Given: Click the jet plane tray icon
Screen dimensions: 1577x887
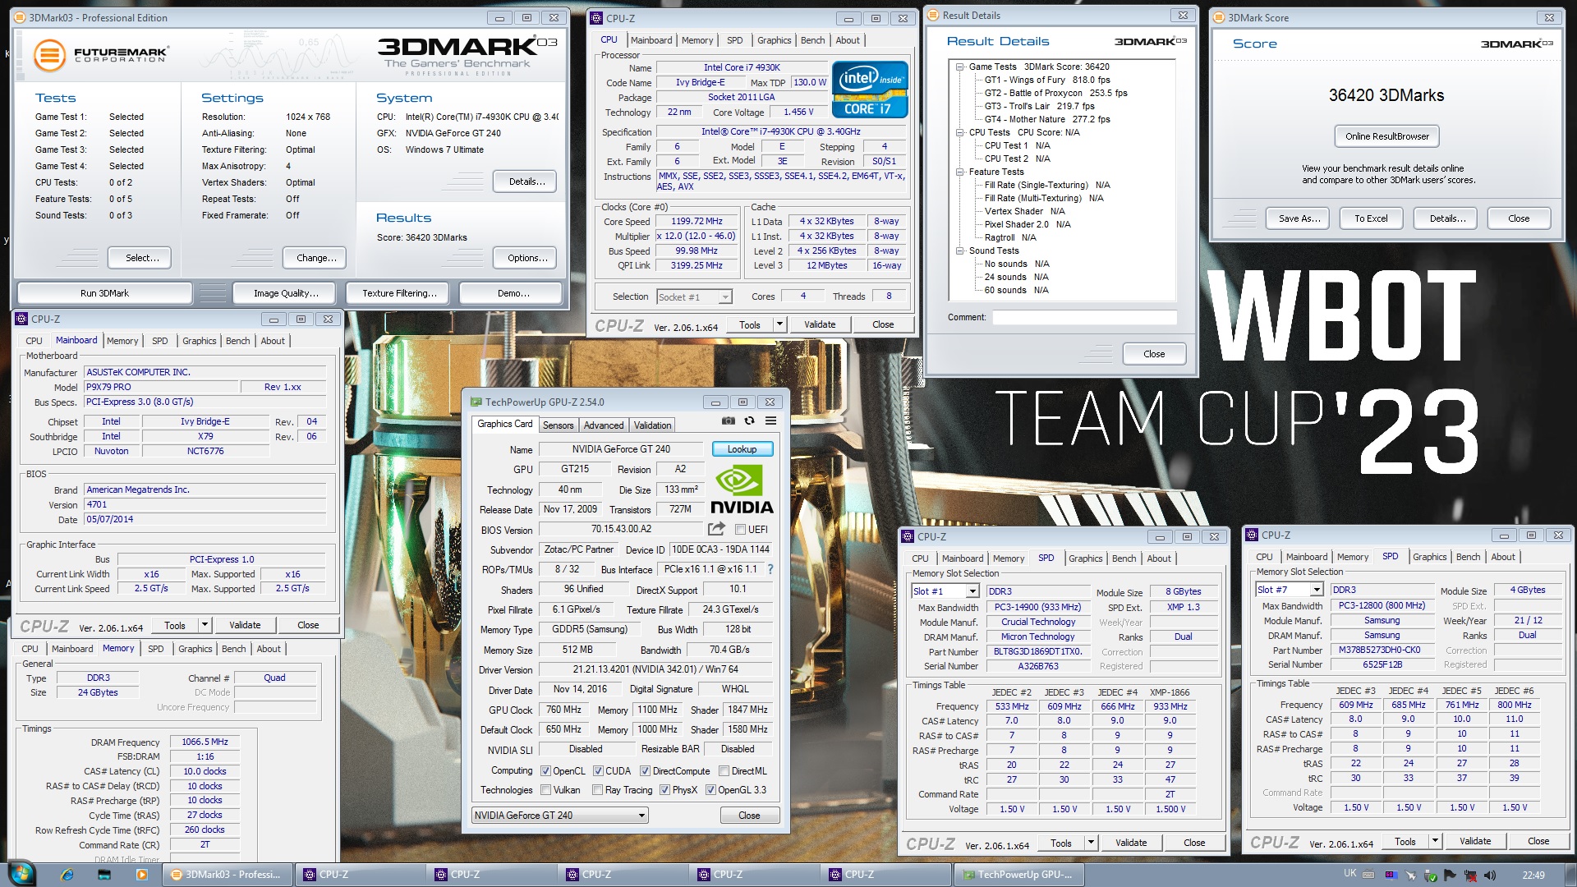Looking at the screenshot, I should pyautogui.click(x=1410, y=876).
